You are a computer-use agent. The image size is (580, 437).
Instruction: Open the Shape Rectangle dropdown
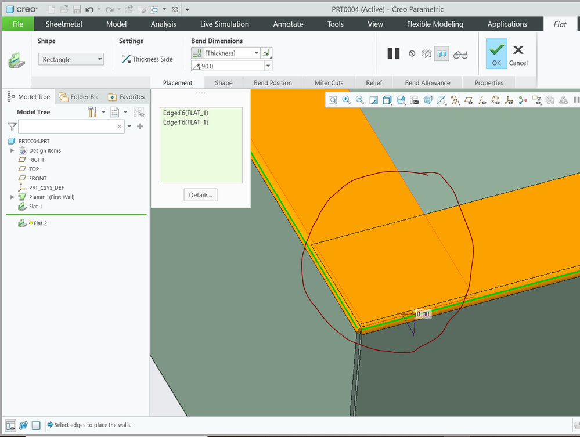click(71, 59)
